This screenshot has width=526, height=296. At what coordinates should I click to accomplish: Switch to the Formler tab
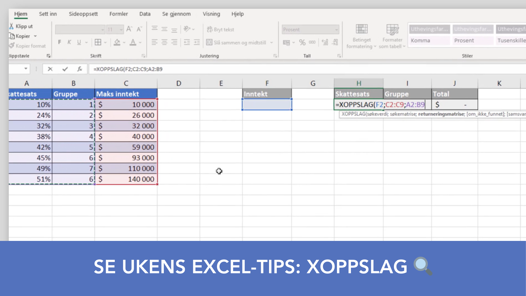(118, 14)
